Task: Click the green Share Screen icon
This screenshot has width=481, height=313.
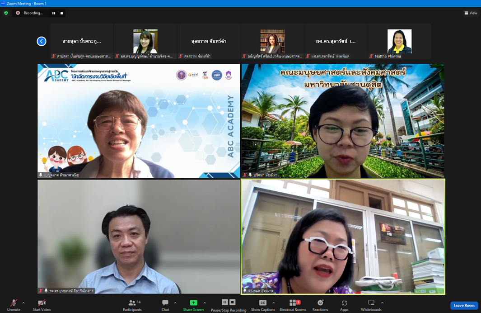Action: pyautogui.click(x=193, y=303)
